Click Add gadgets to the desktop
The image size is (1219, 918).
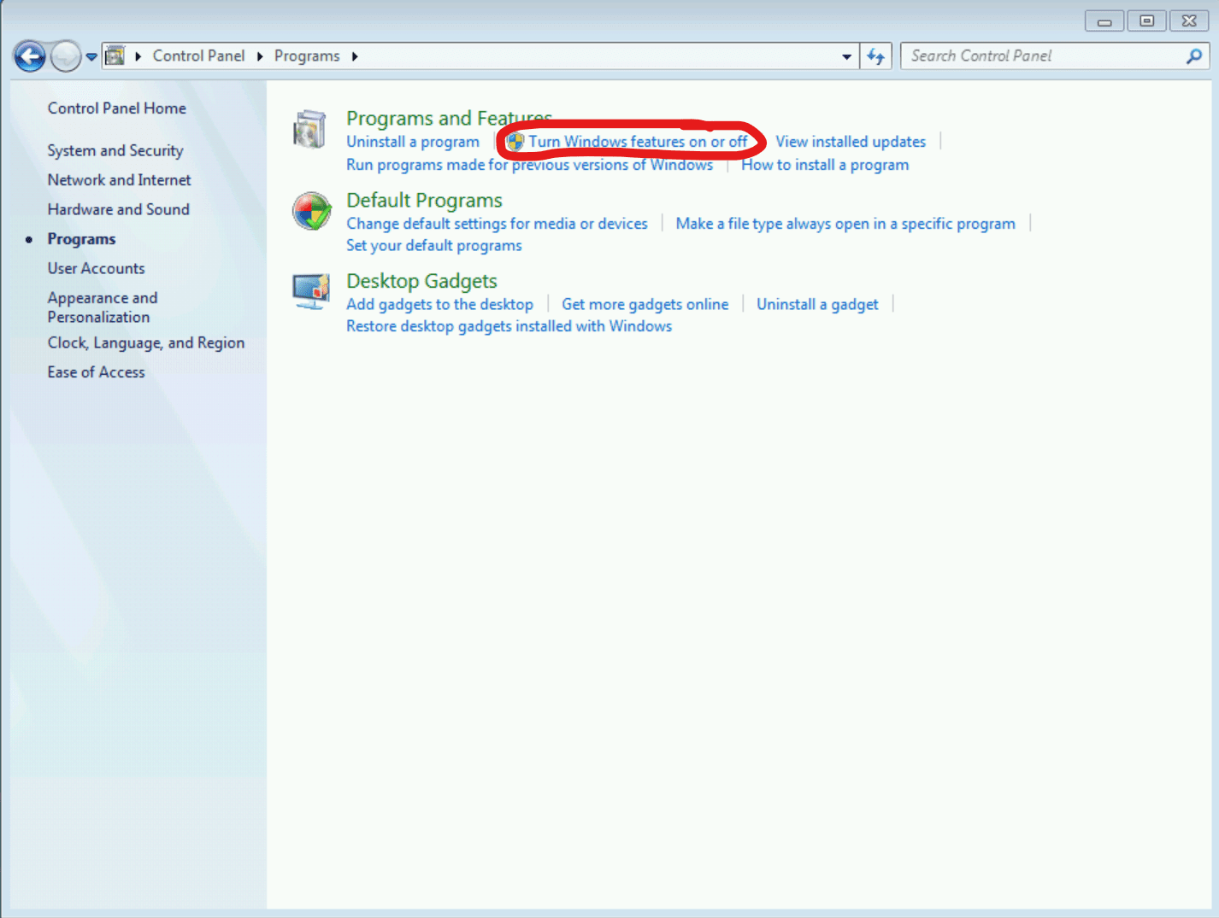pyautogui.click(x=439, y=305)
